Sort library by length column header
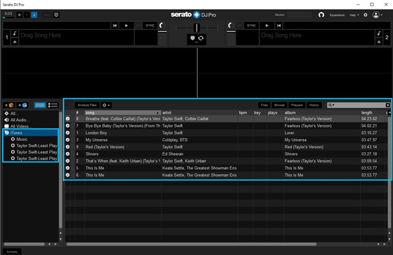This screenshot has height=255, width=393. tap(373, 113)
